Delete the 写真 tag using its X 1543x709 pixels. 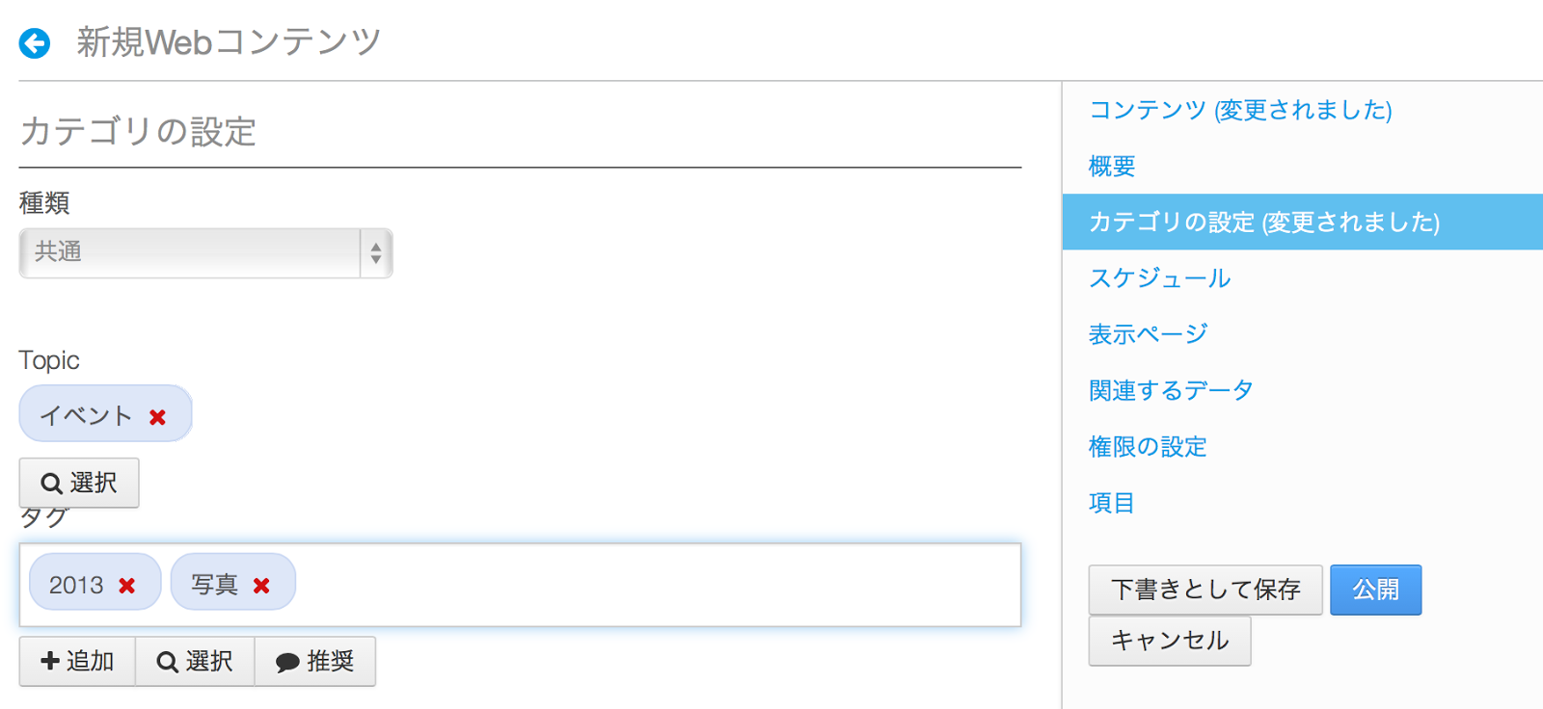(261, 586)
